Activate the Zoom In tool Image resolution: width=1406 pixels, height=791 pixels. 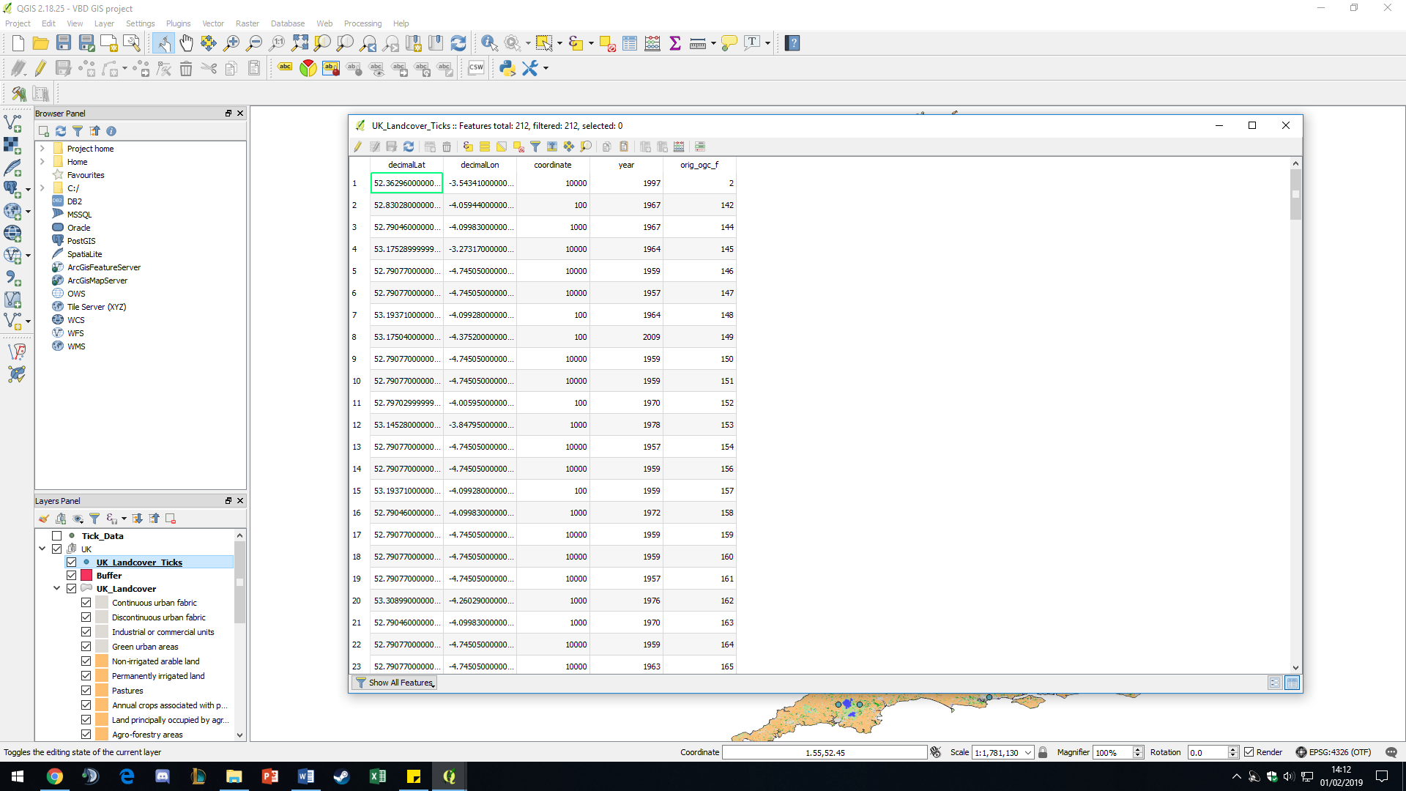point(231,43)
